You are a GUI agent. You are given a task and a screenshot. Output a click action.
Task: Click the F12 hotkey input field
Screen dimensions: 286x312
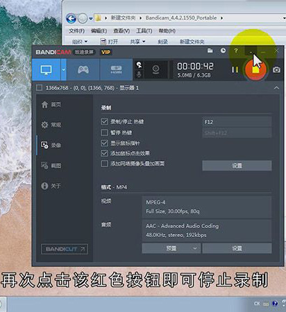[237, 122]
